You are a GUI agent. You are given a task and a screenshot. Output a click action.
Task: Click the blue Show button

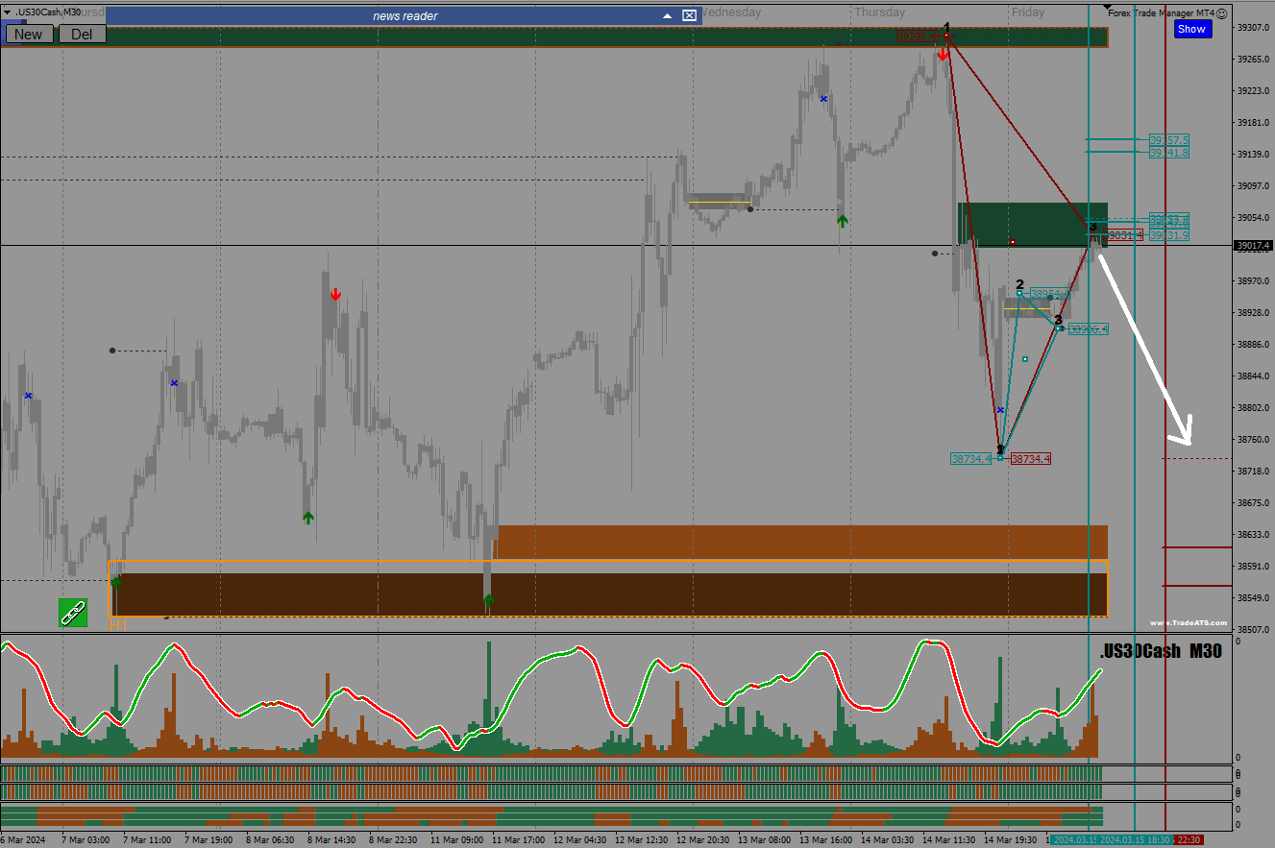click(x=1191, y=29)
